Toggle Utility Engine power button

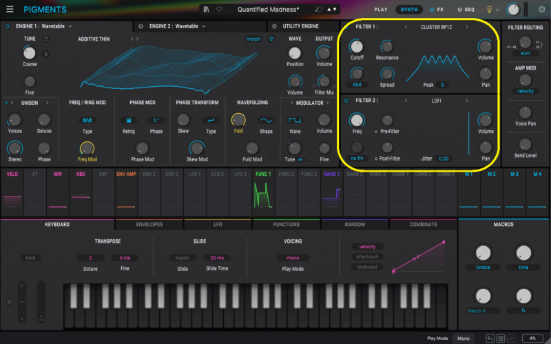pos(274,26)
